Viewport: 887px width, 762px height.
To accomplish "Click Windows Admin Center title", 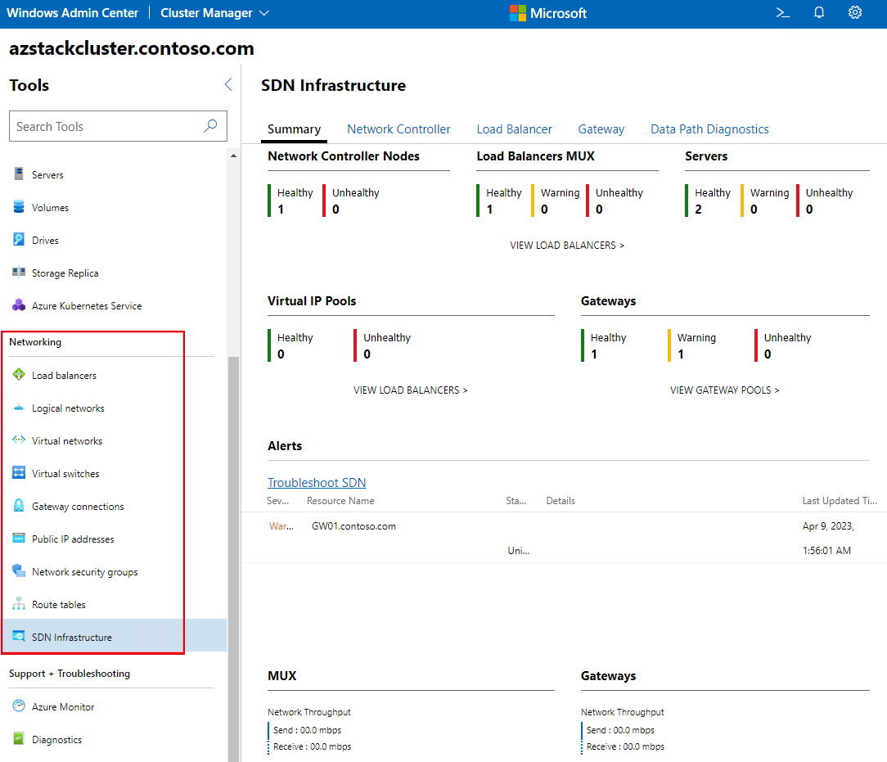I will [72, 13].
